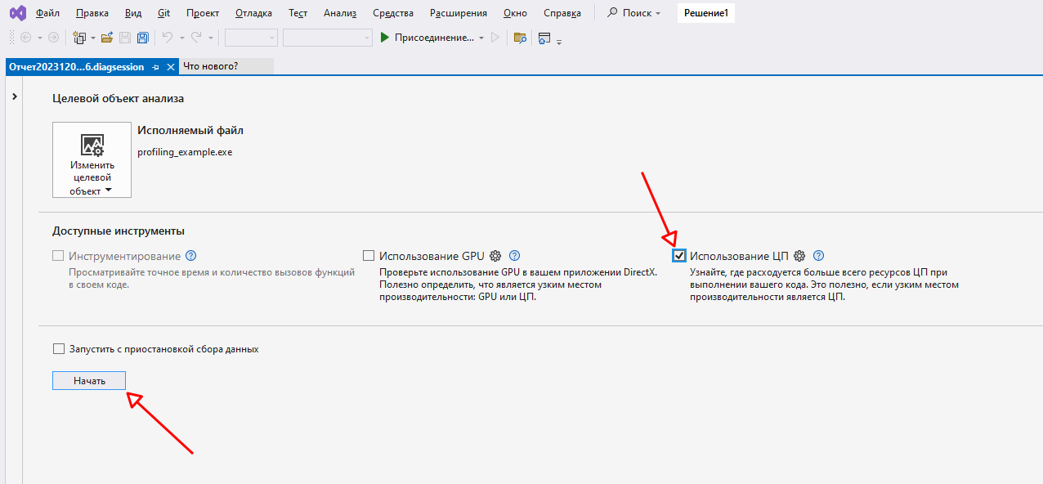This screenshot has height=484, width=1043.
Task: Click the New Project toolbar icon
Action: coord(79,38)
